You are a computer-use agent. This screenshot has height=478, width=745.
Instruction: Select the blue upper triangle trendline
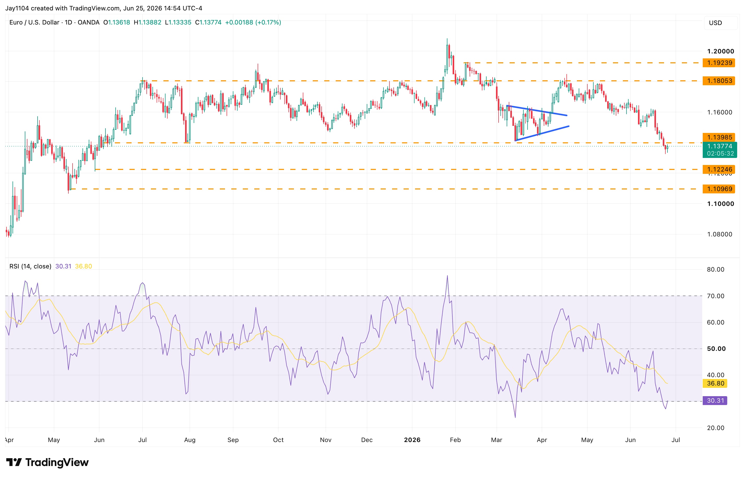pos(537,111)
